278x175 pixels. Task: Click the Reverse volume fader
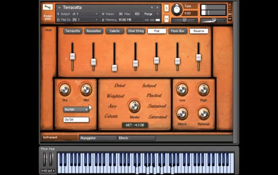(x=198, y=58)
